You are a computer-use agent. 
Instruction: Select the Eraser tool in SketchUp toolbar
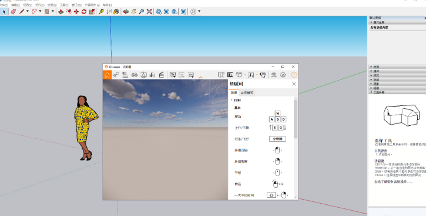click(x=13, y=11)
